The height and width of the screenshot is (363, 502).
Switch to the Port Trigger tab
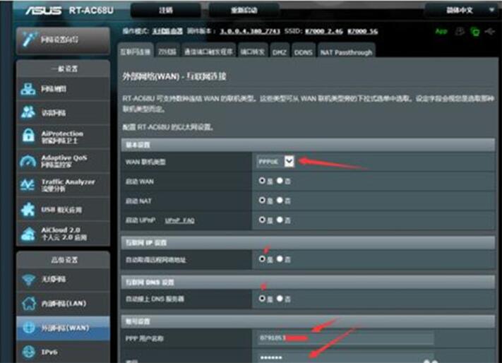[208, 52]
